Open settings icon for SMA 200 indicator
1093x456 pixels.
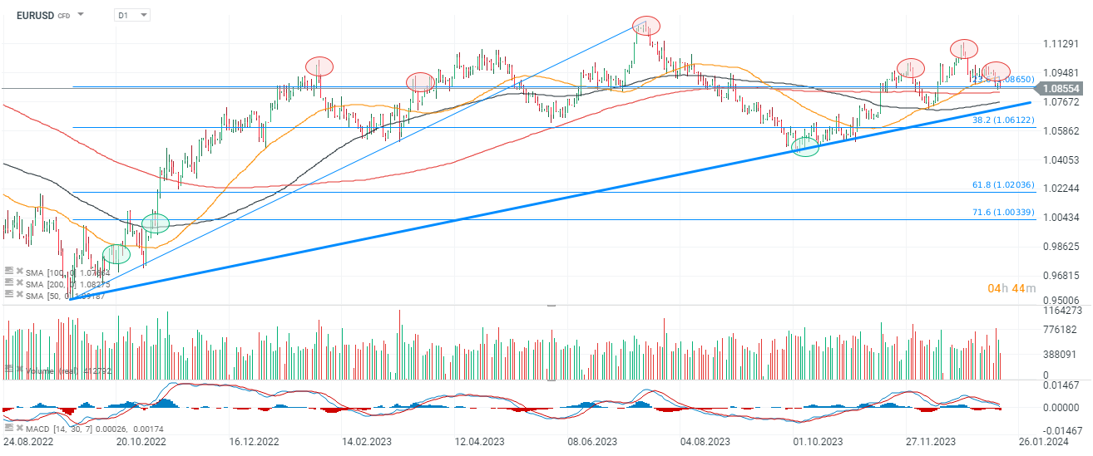pos(8,282)
